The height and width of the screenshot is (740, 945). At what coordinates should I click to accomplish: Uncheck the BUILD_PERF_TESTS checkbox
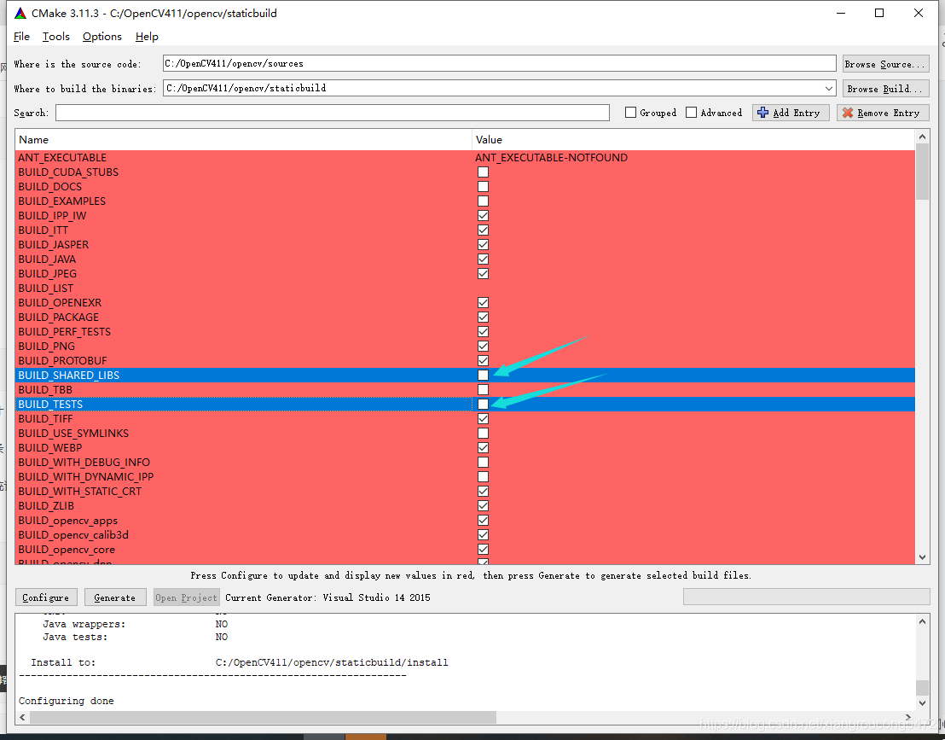click(483, 332)
